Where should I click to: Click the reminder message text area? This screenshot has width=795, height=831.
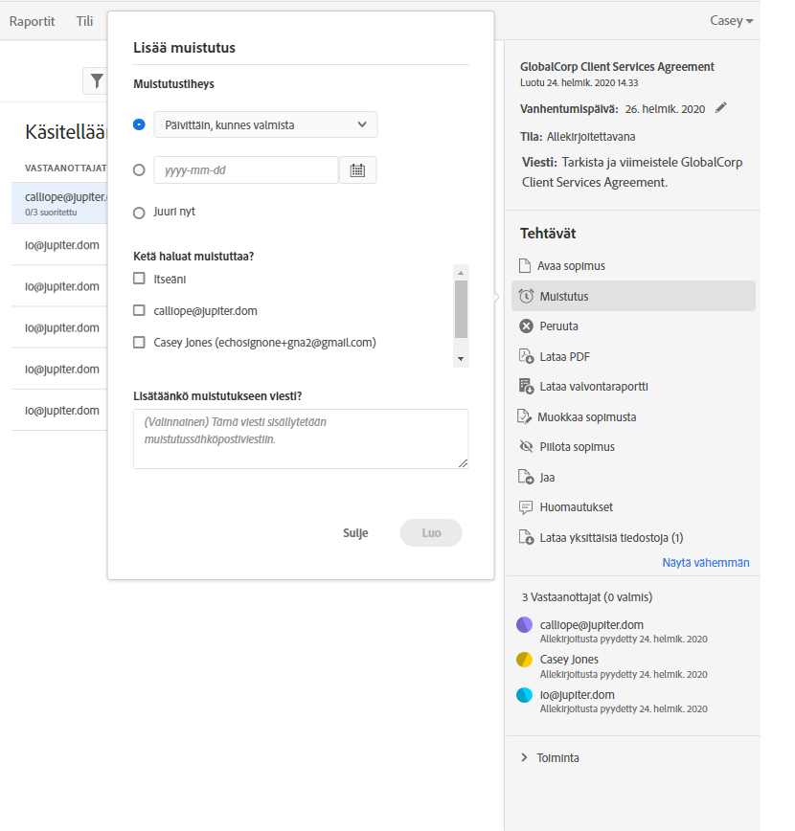(300, 438)
